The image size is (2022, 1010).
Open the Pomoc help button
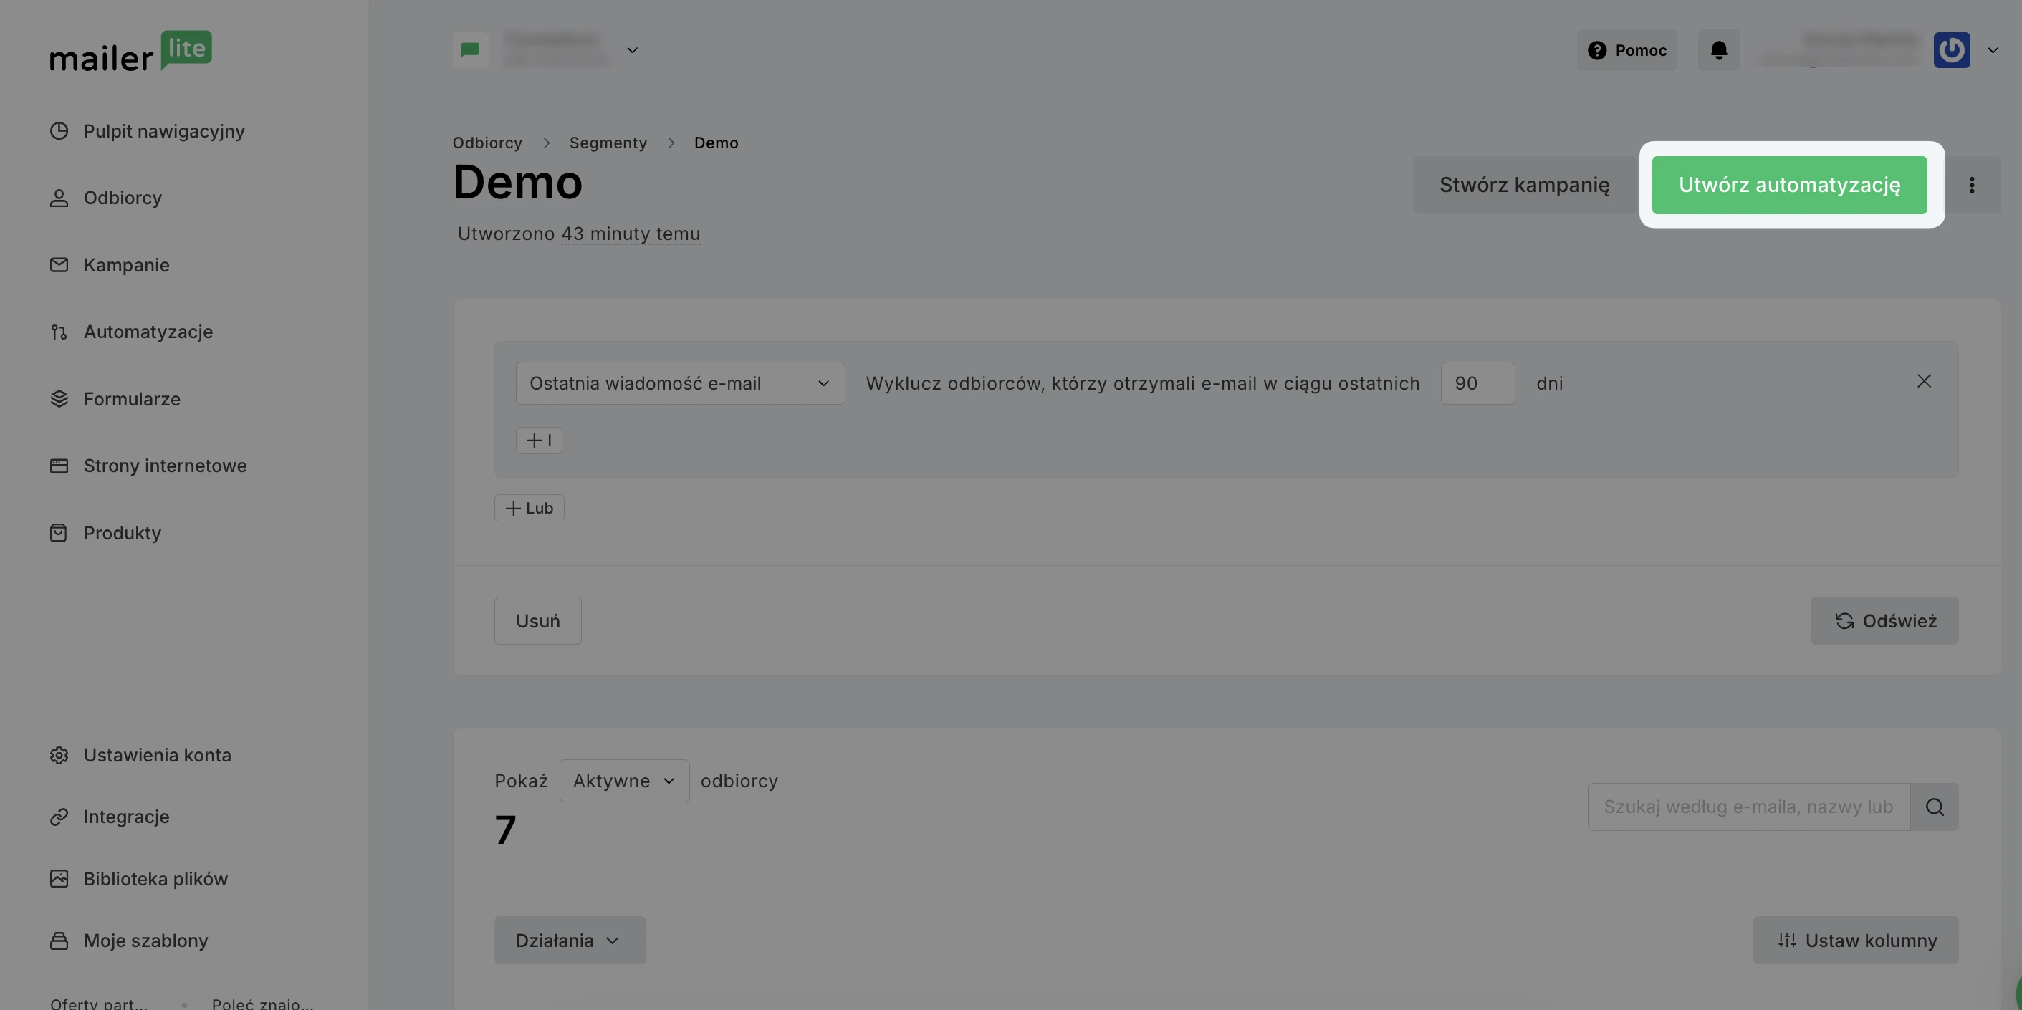[x=1626, y=50]
